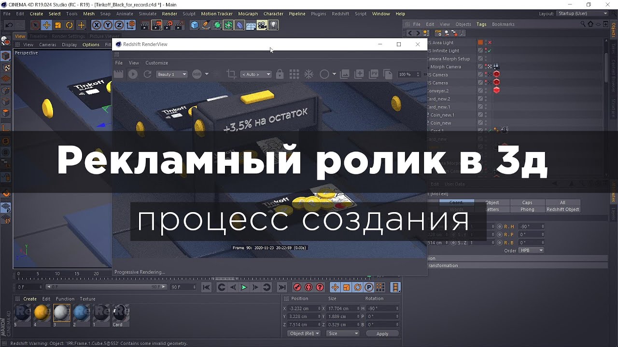Add a Floor environment object
618x347 pixels.
(x=251, y=25)
